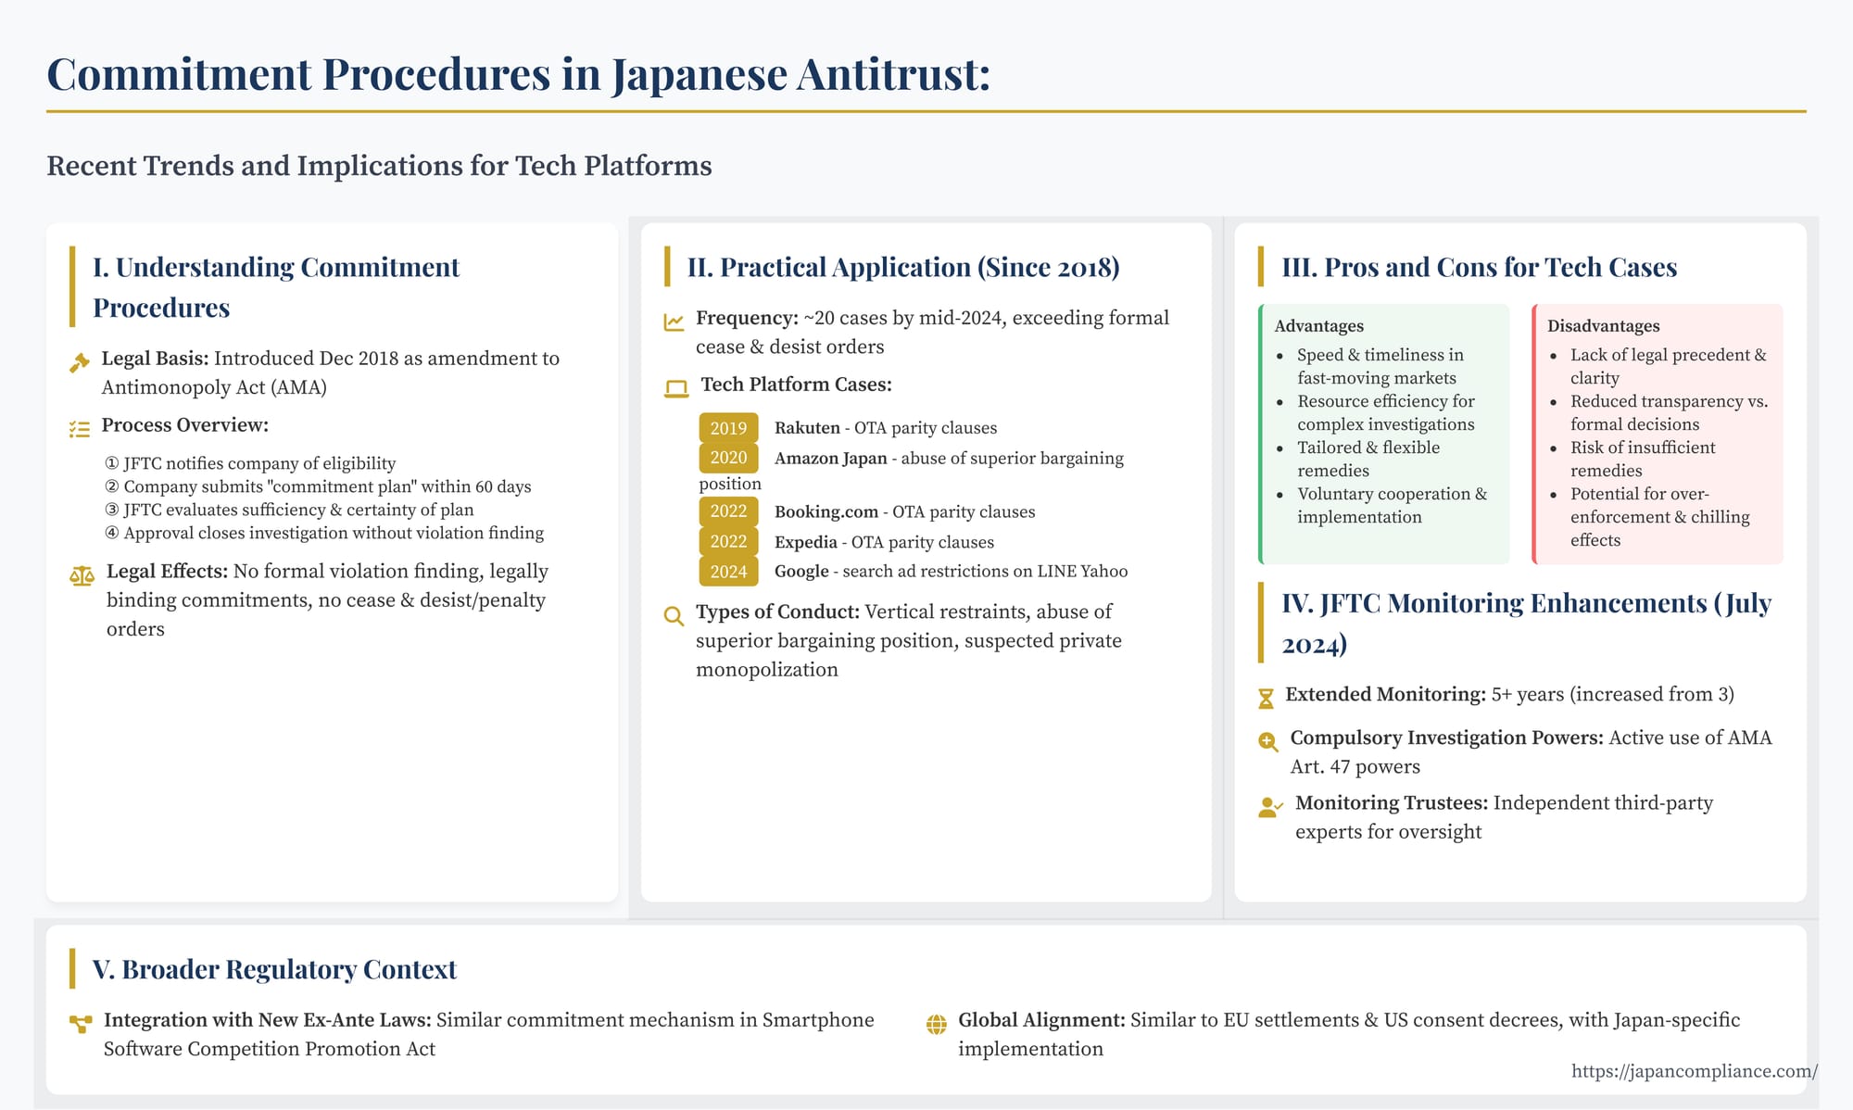Click the Global Alignment label
Viewport: 1853px width, 1110px height.
coord(1041,1020)
